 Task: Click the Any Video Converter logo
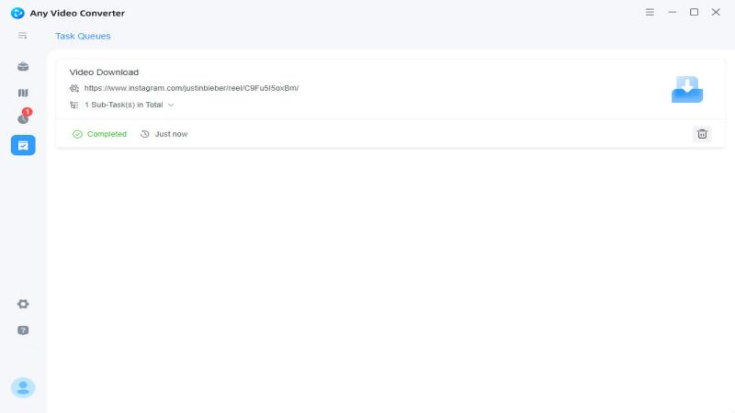click(17, 13)
